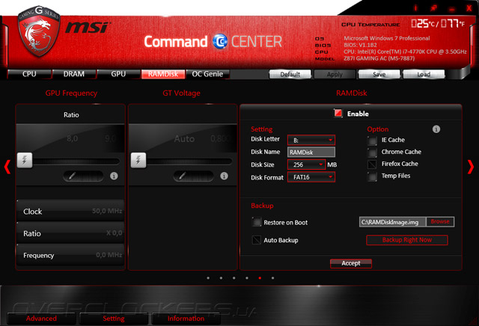Click the GT Voltage slider handle
This screenshot has height=326, width=479.
pyautogui.click(x=138, y=161)
